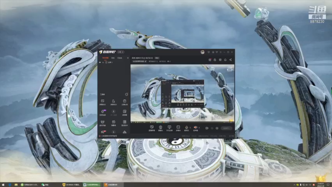Open the list-document tool in third row

(x=124, y=123)
